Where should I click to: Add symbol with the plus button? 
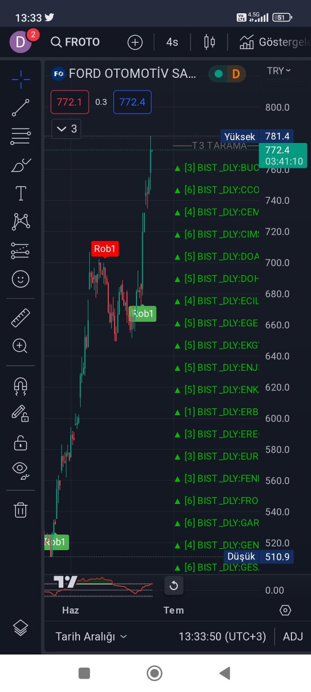[x=135, y=42]
